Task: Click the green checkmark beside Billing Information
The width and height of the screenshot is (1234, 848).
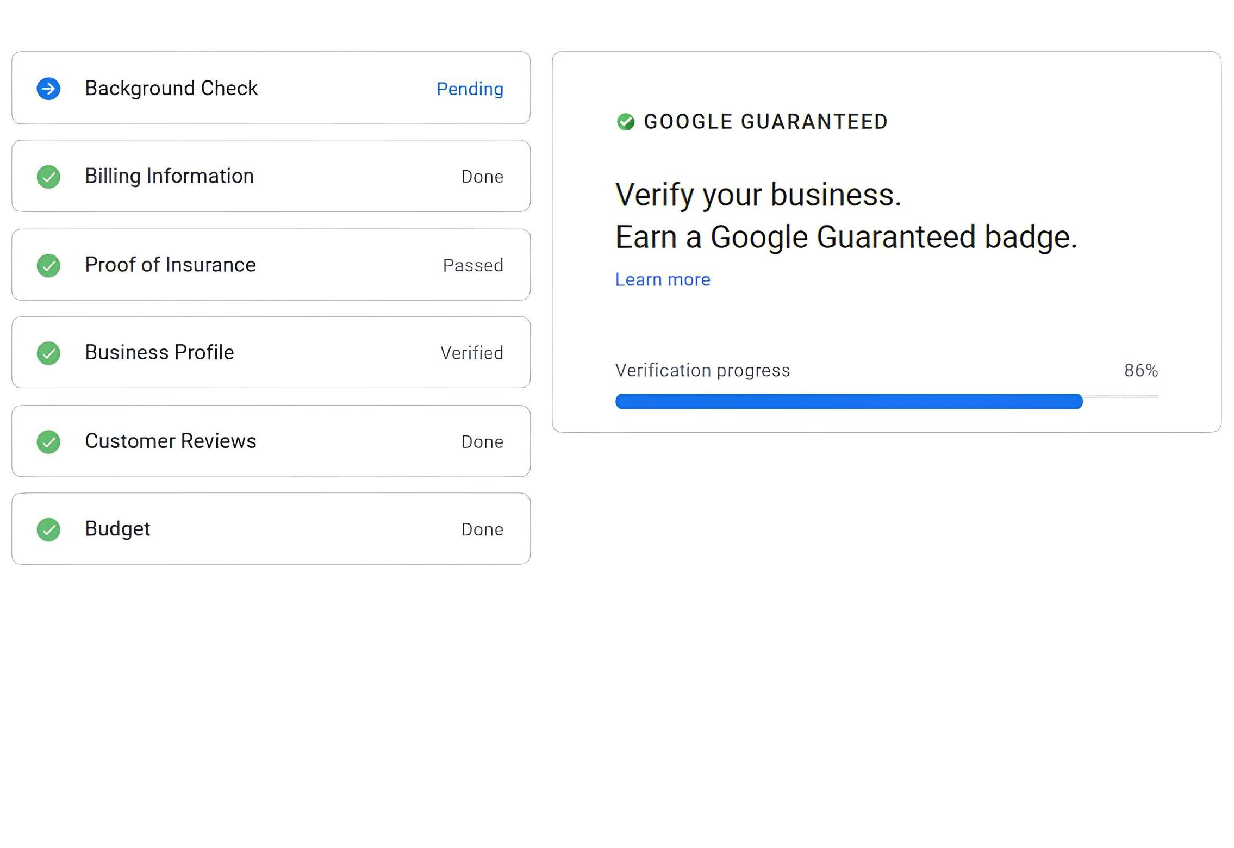Action: pos(48,177)
